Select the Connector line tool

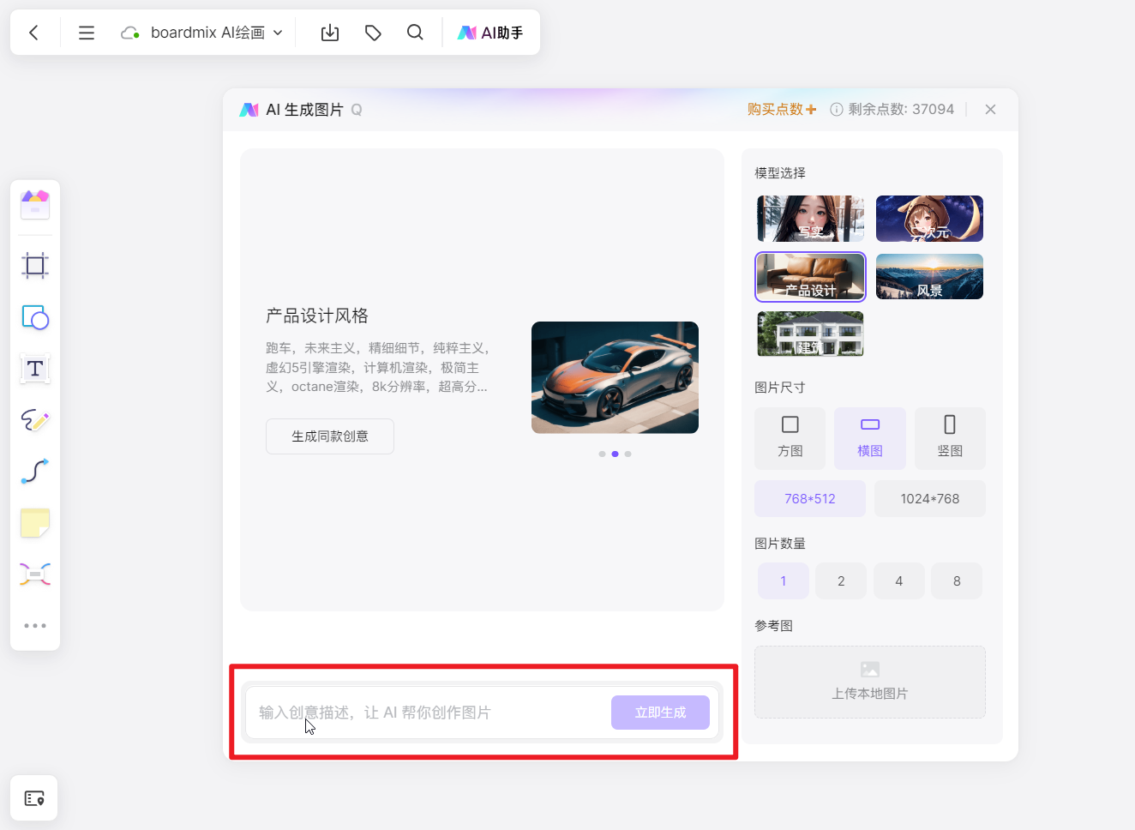(x=35, y=471)
